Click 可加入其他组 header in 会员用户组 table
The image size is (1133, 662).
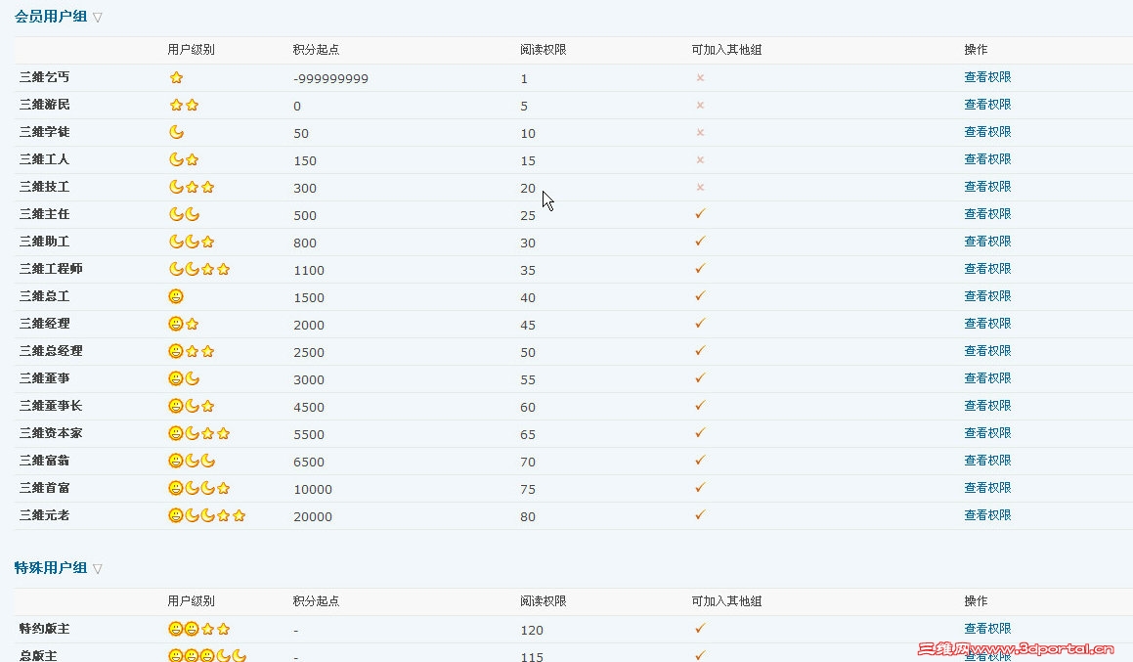[x=727, y=50]
